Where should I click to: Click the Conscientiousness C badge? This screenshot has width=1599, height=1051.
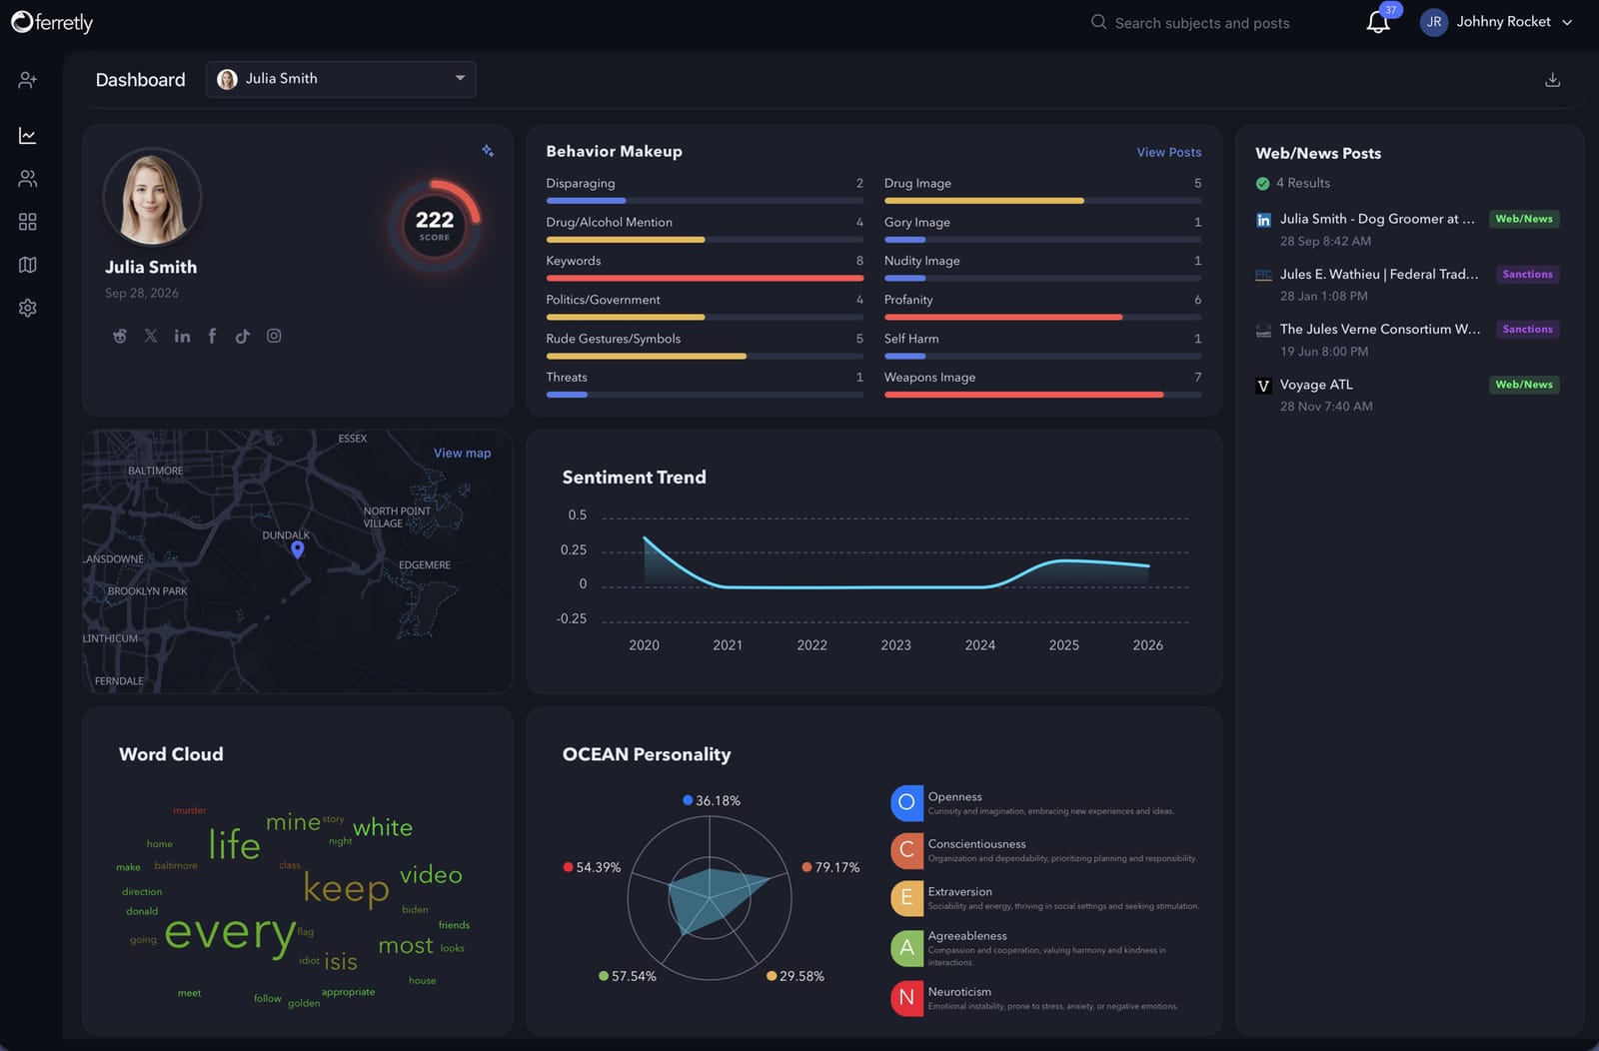click(x=906, y=850)
